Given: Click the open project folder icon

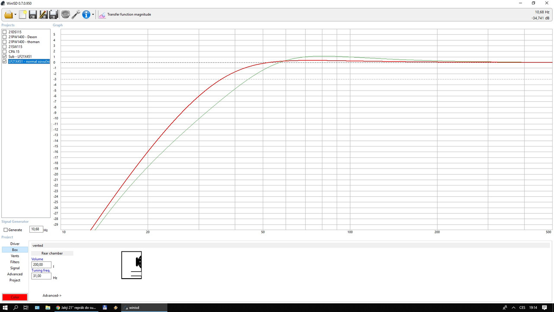Looking at the screenshot, I should coord(8,15).
